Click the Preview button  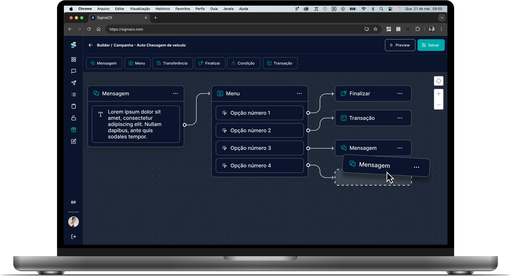(400, 45)
